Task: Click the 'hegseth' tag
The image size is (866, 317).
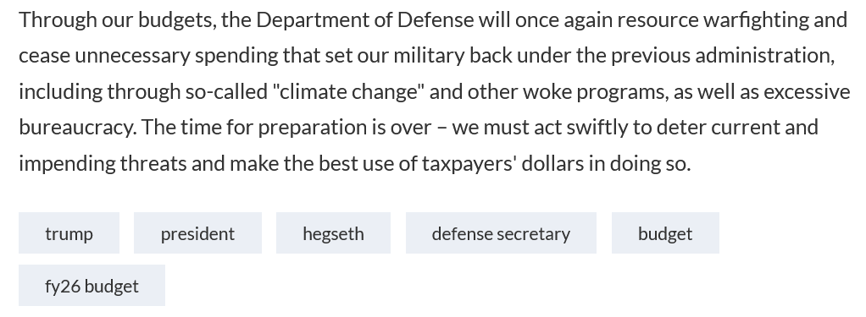Action: [x=334, y=233]
